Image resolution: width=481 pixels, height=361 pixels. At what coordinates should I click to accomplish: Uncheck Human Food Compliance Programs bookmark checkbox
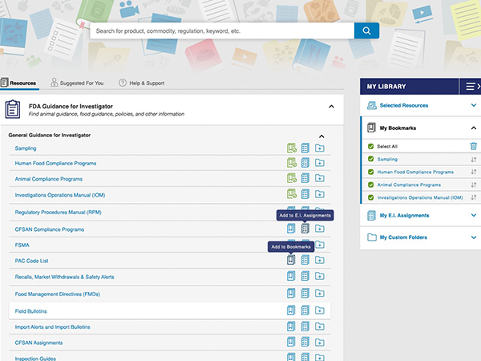370,172
